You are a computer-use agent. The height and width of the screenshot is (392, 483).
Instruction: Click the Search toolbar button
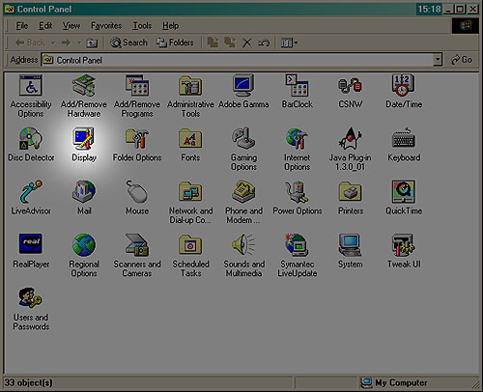coord(128,42)
